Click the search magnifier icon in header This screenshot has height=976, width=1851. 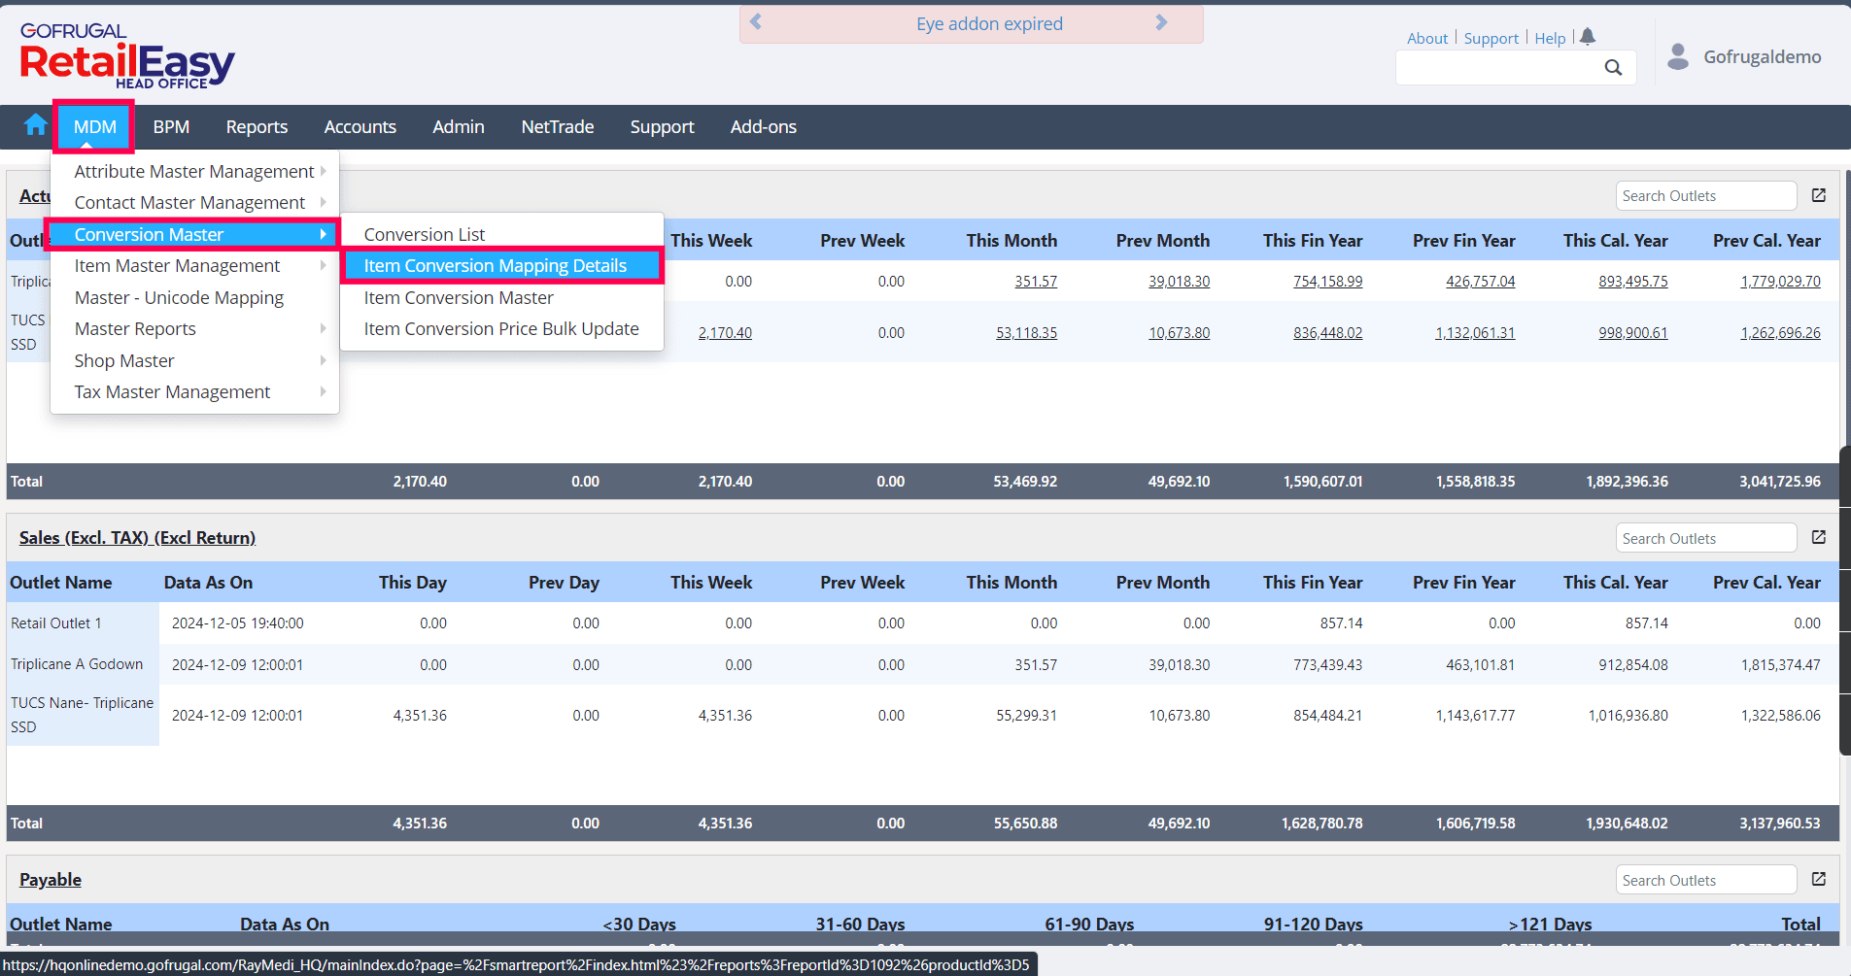[1613, 67]
